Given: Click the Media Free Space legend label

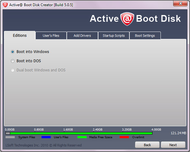Looking at the screenshot, I should [x=101, y=137].
